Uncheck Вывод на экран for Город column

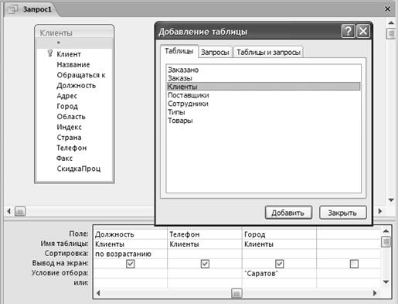[280, 264]
